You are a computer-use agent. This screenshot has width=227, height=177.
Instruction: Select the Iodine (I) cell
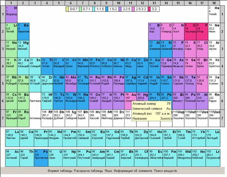point(202,83)
